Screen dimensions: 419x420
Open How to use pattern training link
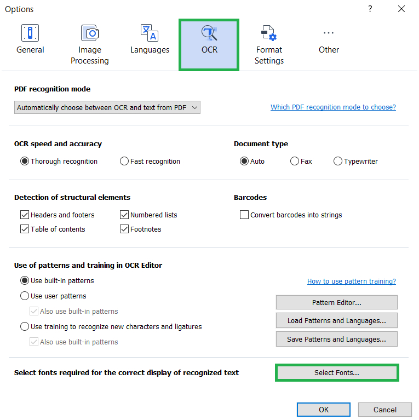tap(352, 281)
